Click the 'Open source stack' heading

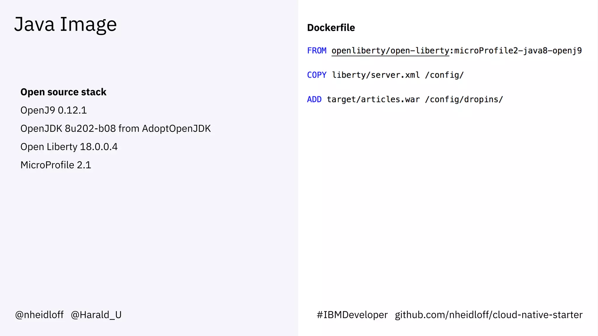click(63, 92)
